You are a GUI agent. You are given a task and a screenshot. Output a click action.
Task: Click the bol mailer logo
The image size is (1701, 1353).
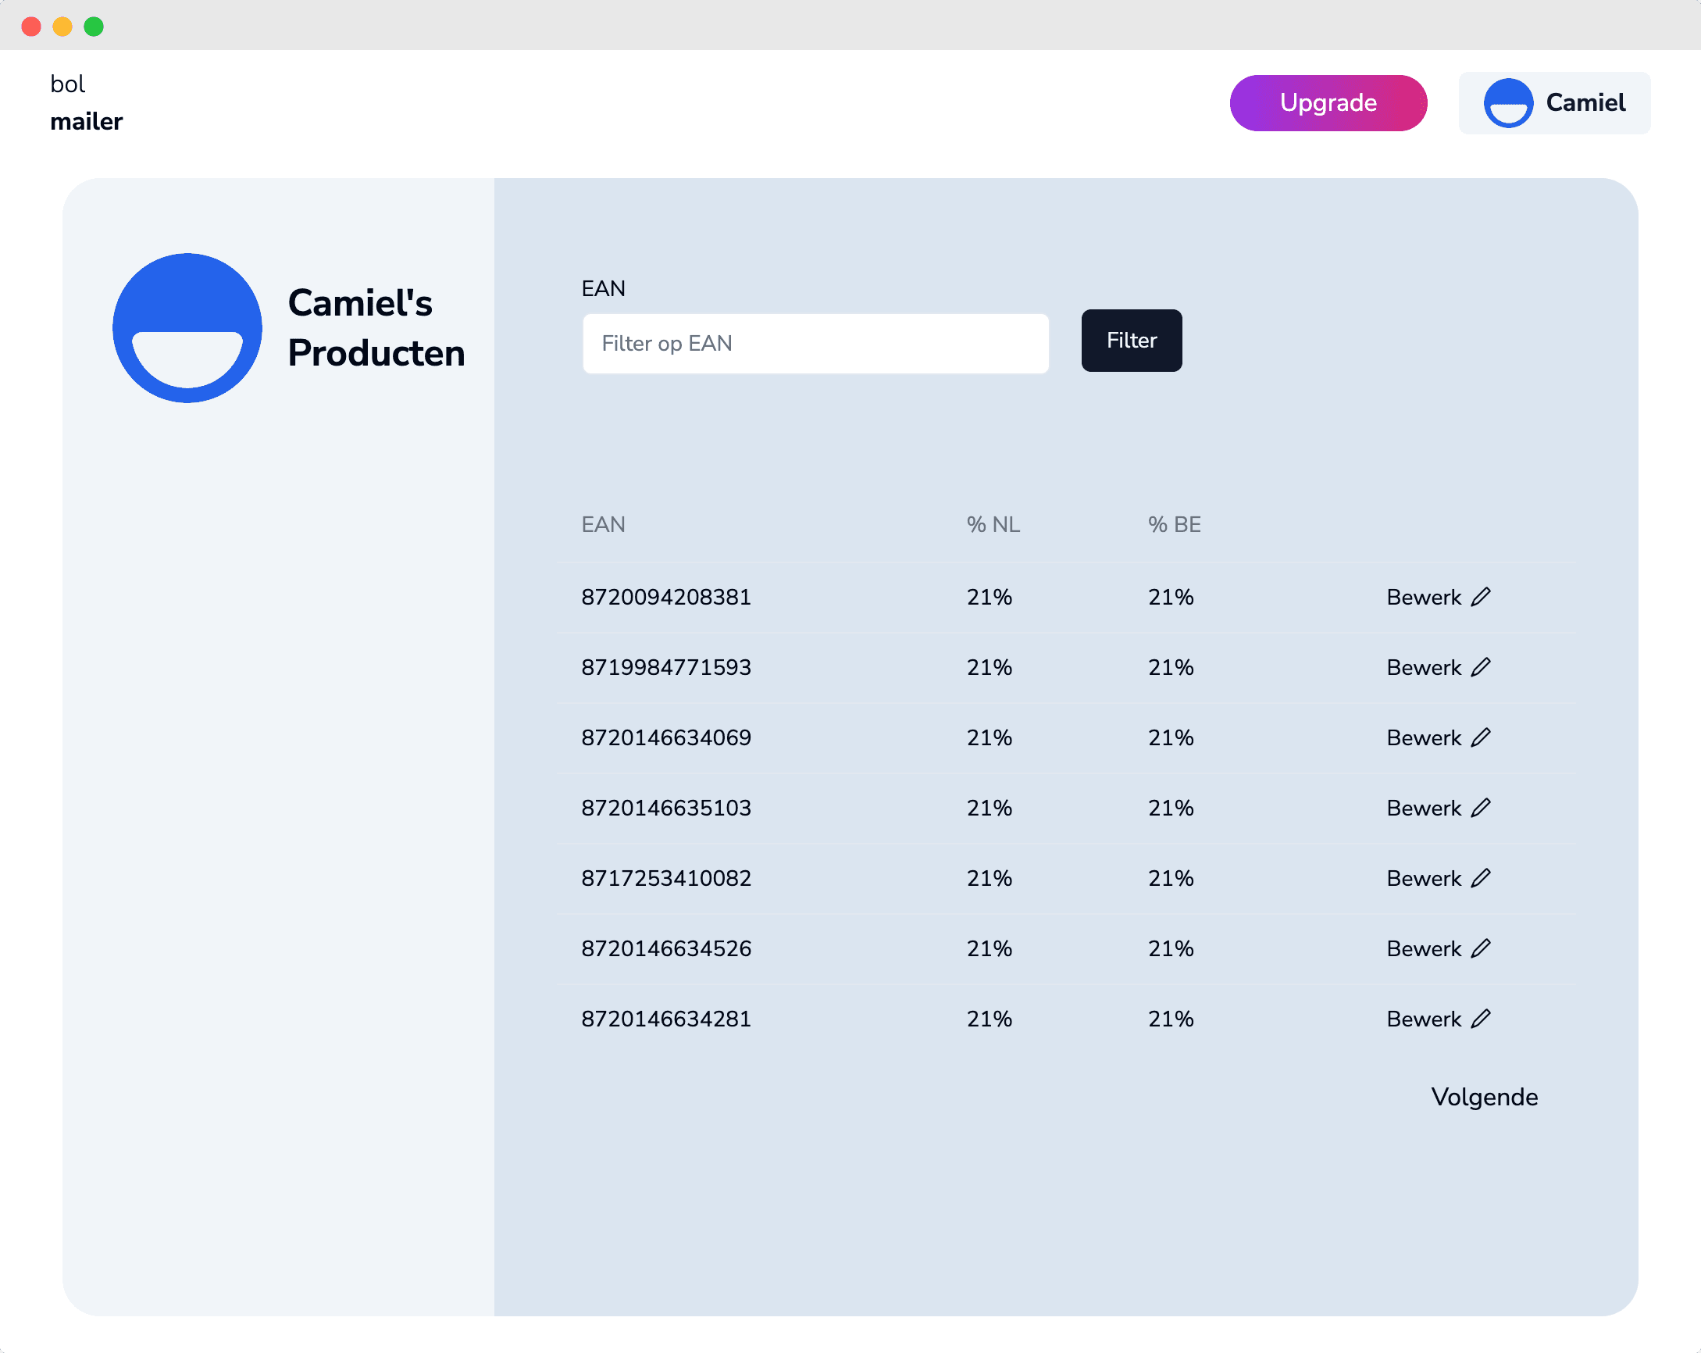pyautogui.click(x=86, y=102)
